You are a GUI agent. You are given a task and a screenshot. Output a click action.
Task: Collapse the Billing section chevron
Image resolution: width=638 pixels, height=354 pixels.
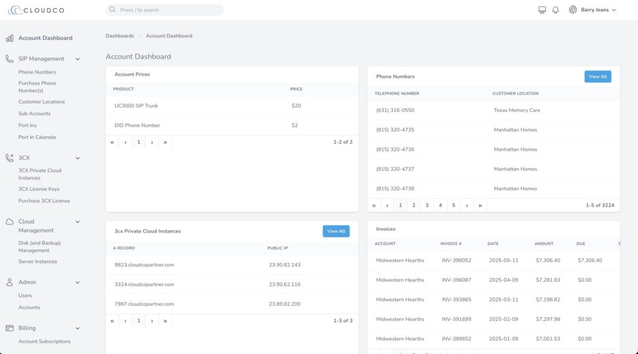78,328
